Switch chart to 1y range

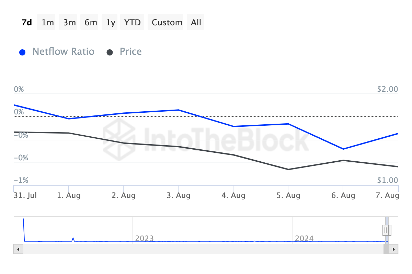111,22
